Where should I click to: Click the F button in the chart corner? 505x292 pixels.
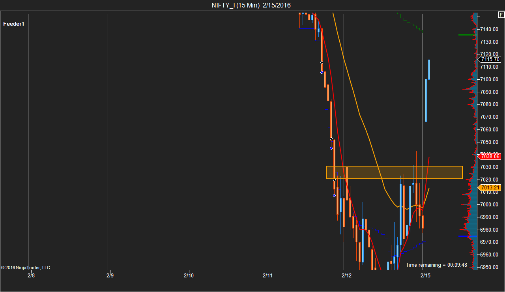(501, 15)
